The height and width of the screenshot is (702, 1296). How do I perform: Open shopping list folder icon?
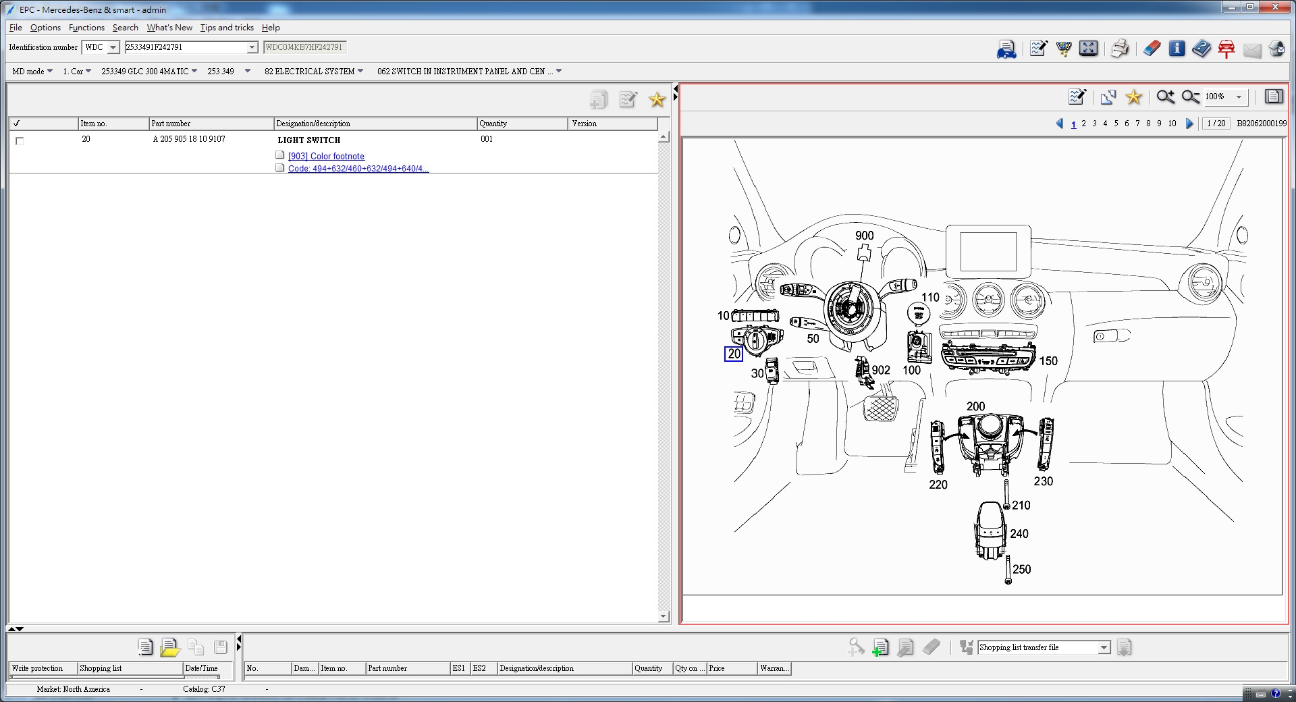pos(169,647)
